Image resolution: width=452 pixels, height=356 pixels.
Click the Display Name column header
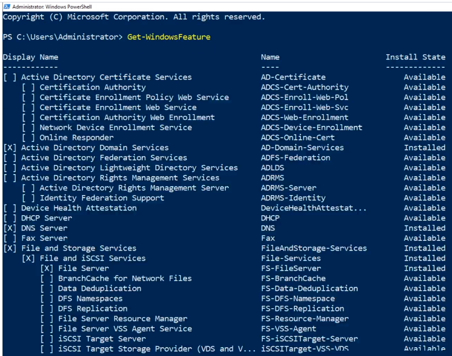[30, 57]
